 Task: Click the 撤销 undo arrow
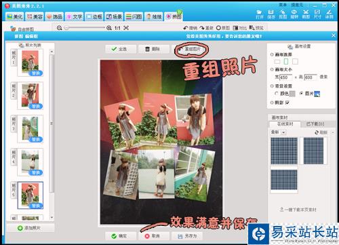[186, 28]
